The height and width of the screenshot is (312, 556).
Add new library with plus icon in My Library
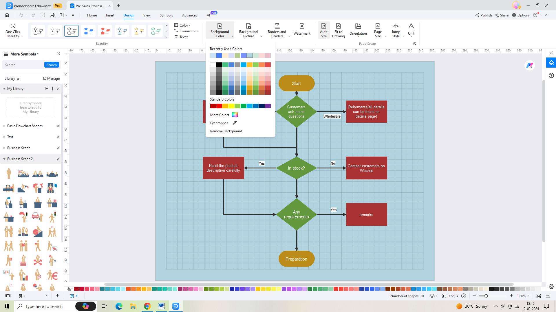coord(52,89)
